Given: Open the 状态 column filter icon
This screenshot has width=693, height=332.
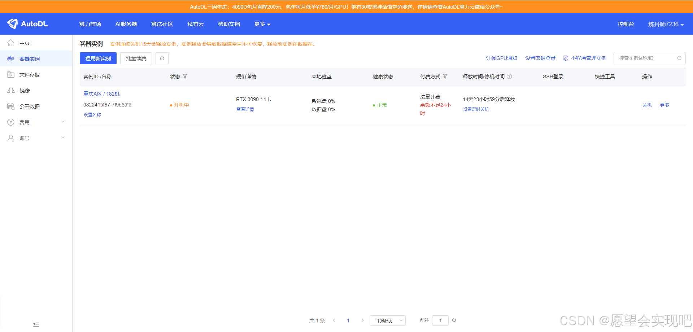Looking at the screenshot, I should coord(185,77).
